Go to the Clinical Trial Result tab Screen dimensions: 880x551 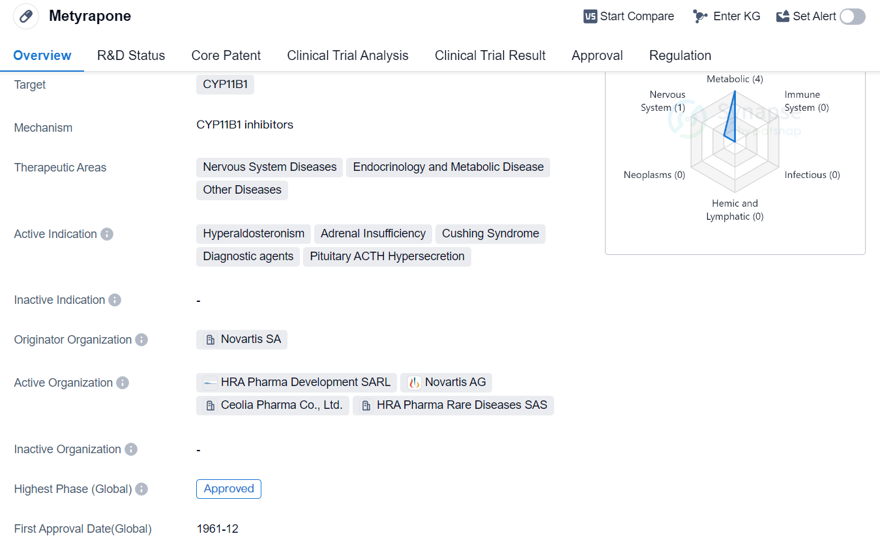(x=490, y=55)
